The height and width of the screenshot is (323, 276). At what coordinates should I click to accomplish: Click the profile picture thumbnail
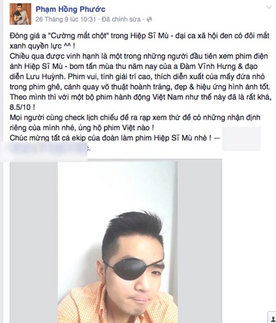pos(20,14)
